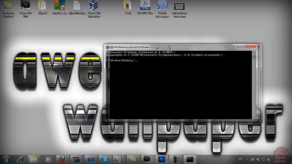Click volume icon in system tray
The height and width of the screenshot is (164, 292).
269,160
